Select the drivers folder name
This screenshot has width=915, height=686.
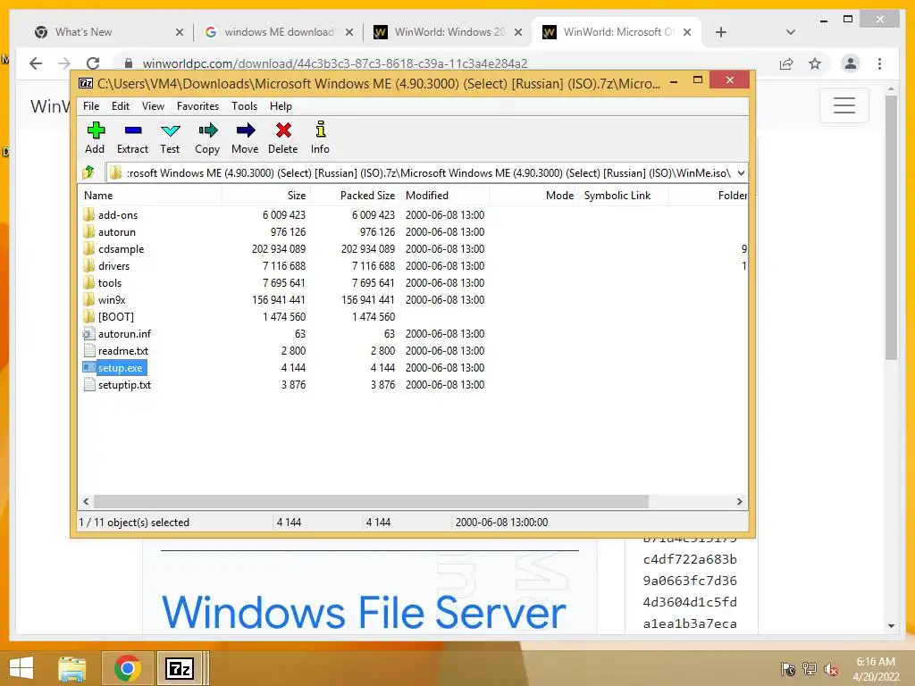(x=113, y=266)
